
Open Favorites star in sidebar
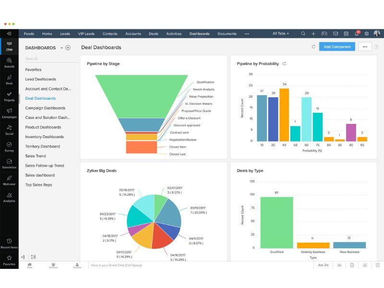pyautogui.click(x=9, y=260)
